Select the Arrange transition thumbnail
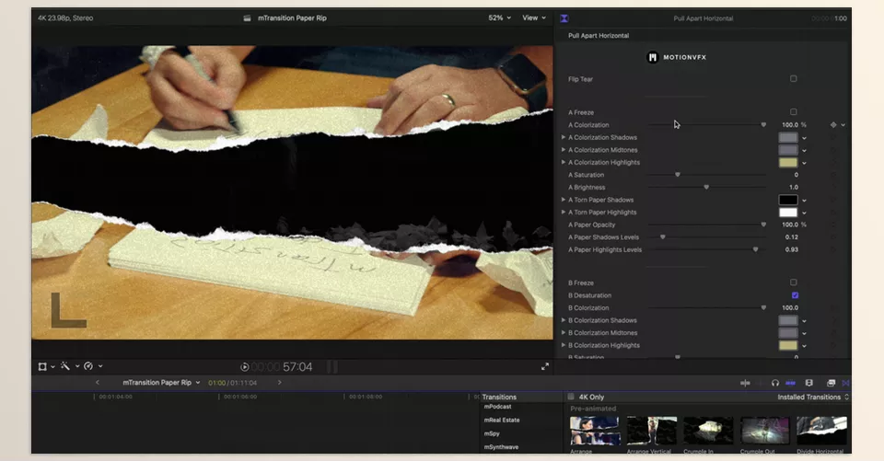Viewport: 884px width, 461px height. [x=595, y=431]
